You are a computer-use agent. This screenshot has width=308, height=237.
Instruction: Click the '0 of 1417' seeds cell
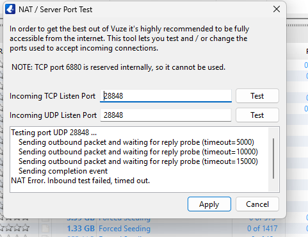coord(262,229)
